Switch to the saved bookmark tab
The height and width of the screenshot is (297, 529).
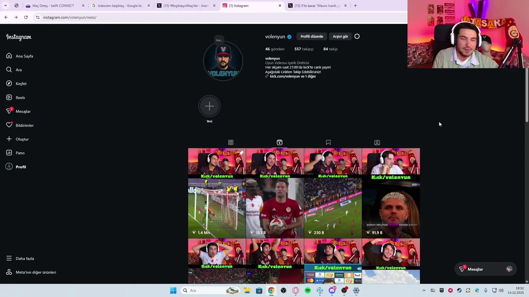point(328,142)
